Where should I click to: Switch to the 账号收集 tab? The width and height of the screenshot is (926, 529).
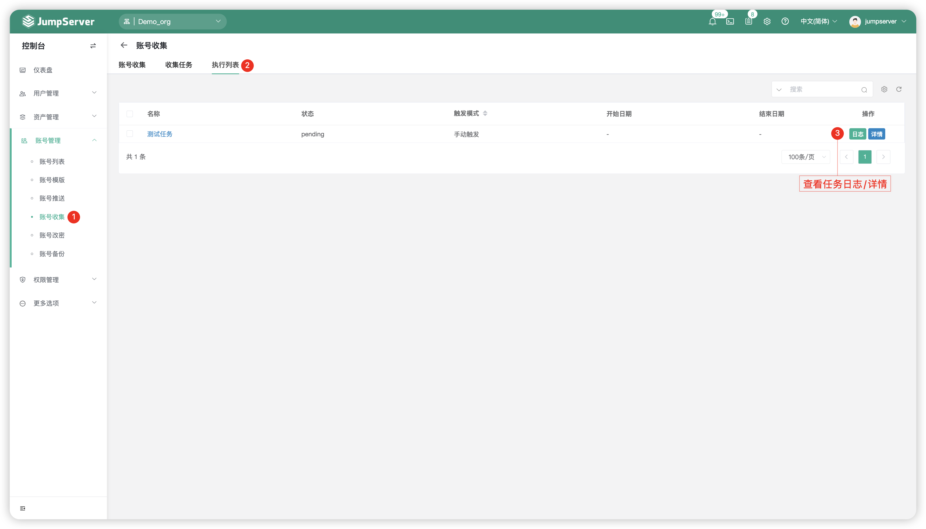point(132,65)
